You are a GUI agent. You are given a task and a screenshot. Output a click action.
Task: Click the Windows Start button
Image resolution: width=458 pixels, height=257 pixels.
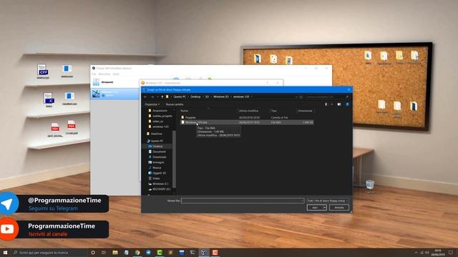(5, 252)
